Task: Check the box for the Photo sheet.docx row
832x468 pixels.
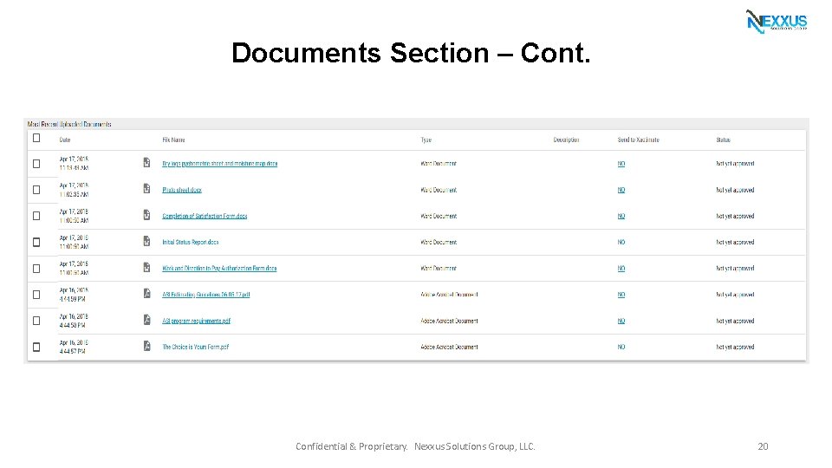Action: pos(36,190)
